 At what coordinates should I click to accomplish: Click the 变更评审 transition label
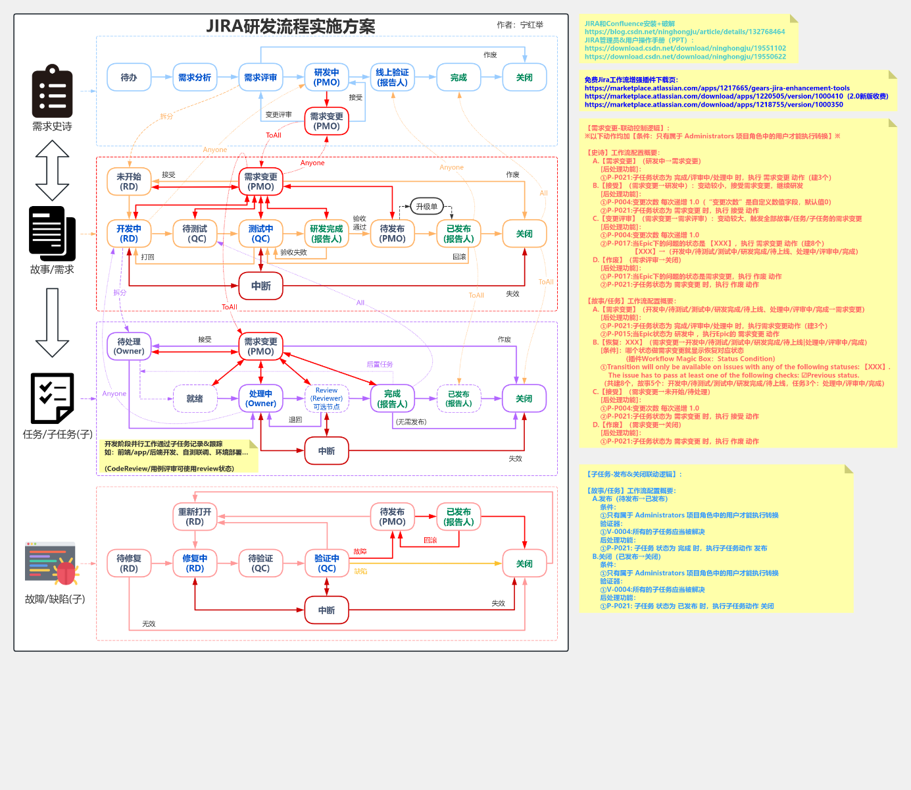click(x=279, y=115)
